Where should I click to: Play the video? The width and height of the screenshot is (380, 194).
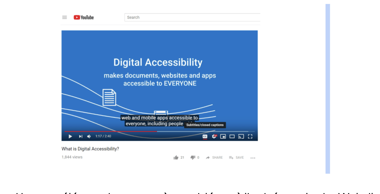coord(70,136)
